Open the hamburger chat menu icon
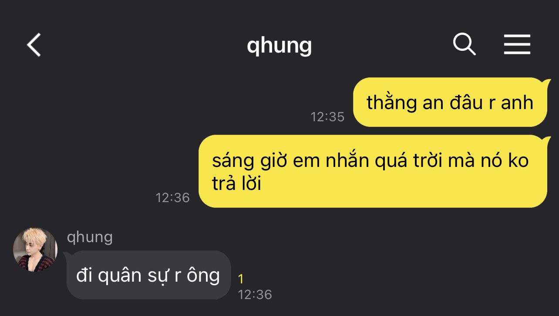Viewport: 559px width, 316px height. (x=517, y=44)
